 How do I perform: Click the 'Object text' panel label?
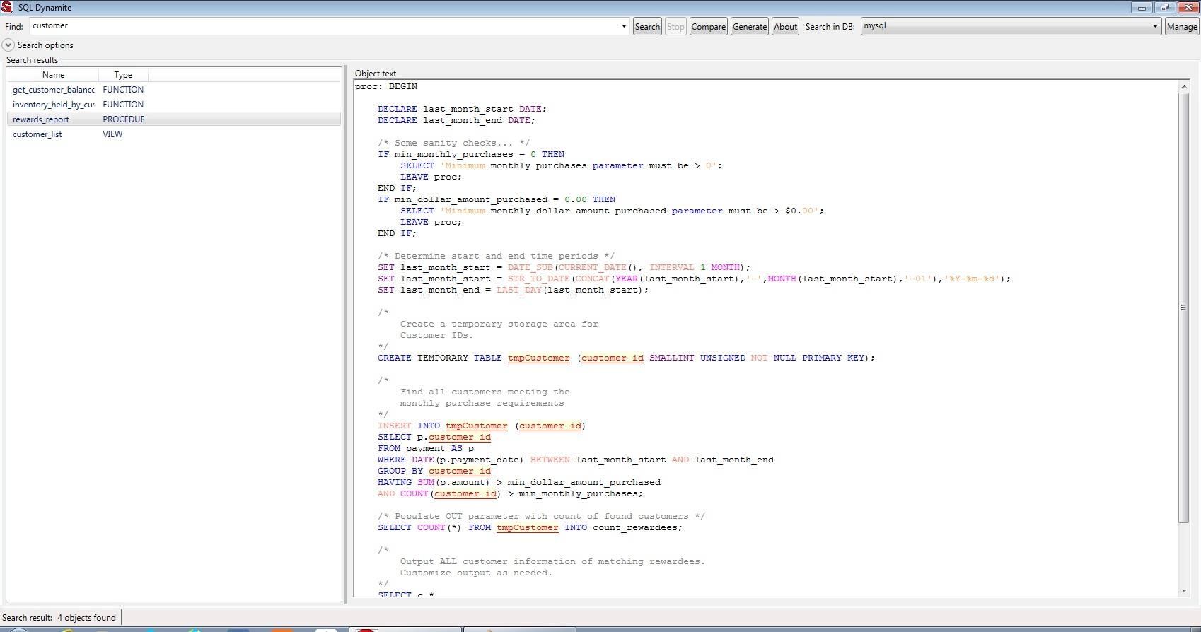[376, 74]
